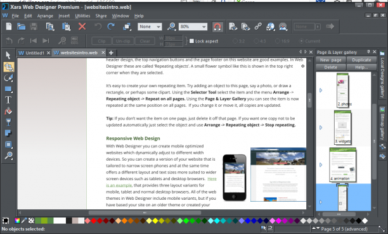Image resolution: width=388 pixels, height=234 pixels.
Task: Select the Photo crop tool
Action: coord(9,67)
